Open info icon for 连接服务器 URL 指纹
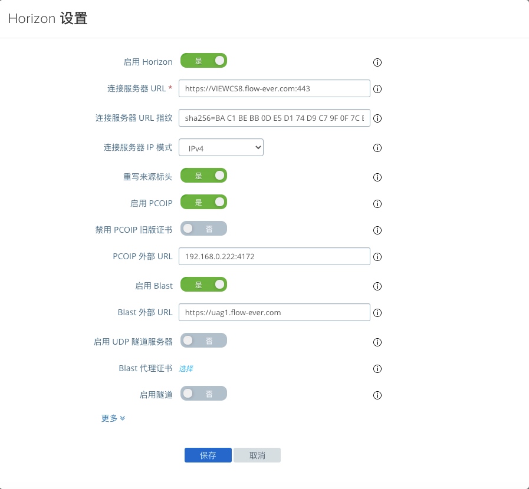 377,118
